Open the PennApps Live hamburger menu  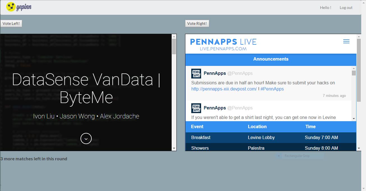(346, 41)
